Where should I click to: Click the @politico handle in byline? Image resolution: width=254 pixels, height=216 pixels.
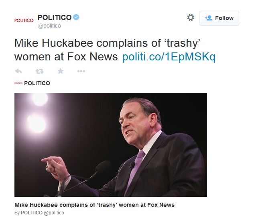[x=54, y=213]
